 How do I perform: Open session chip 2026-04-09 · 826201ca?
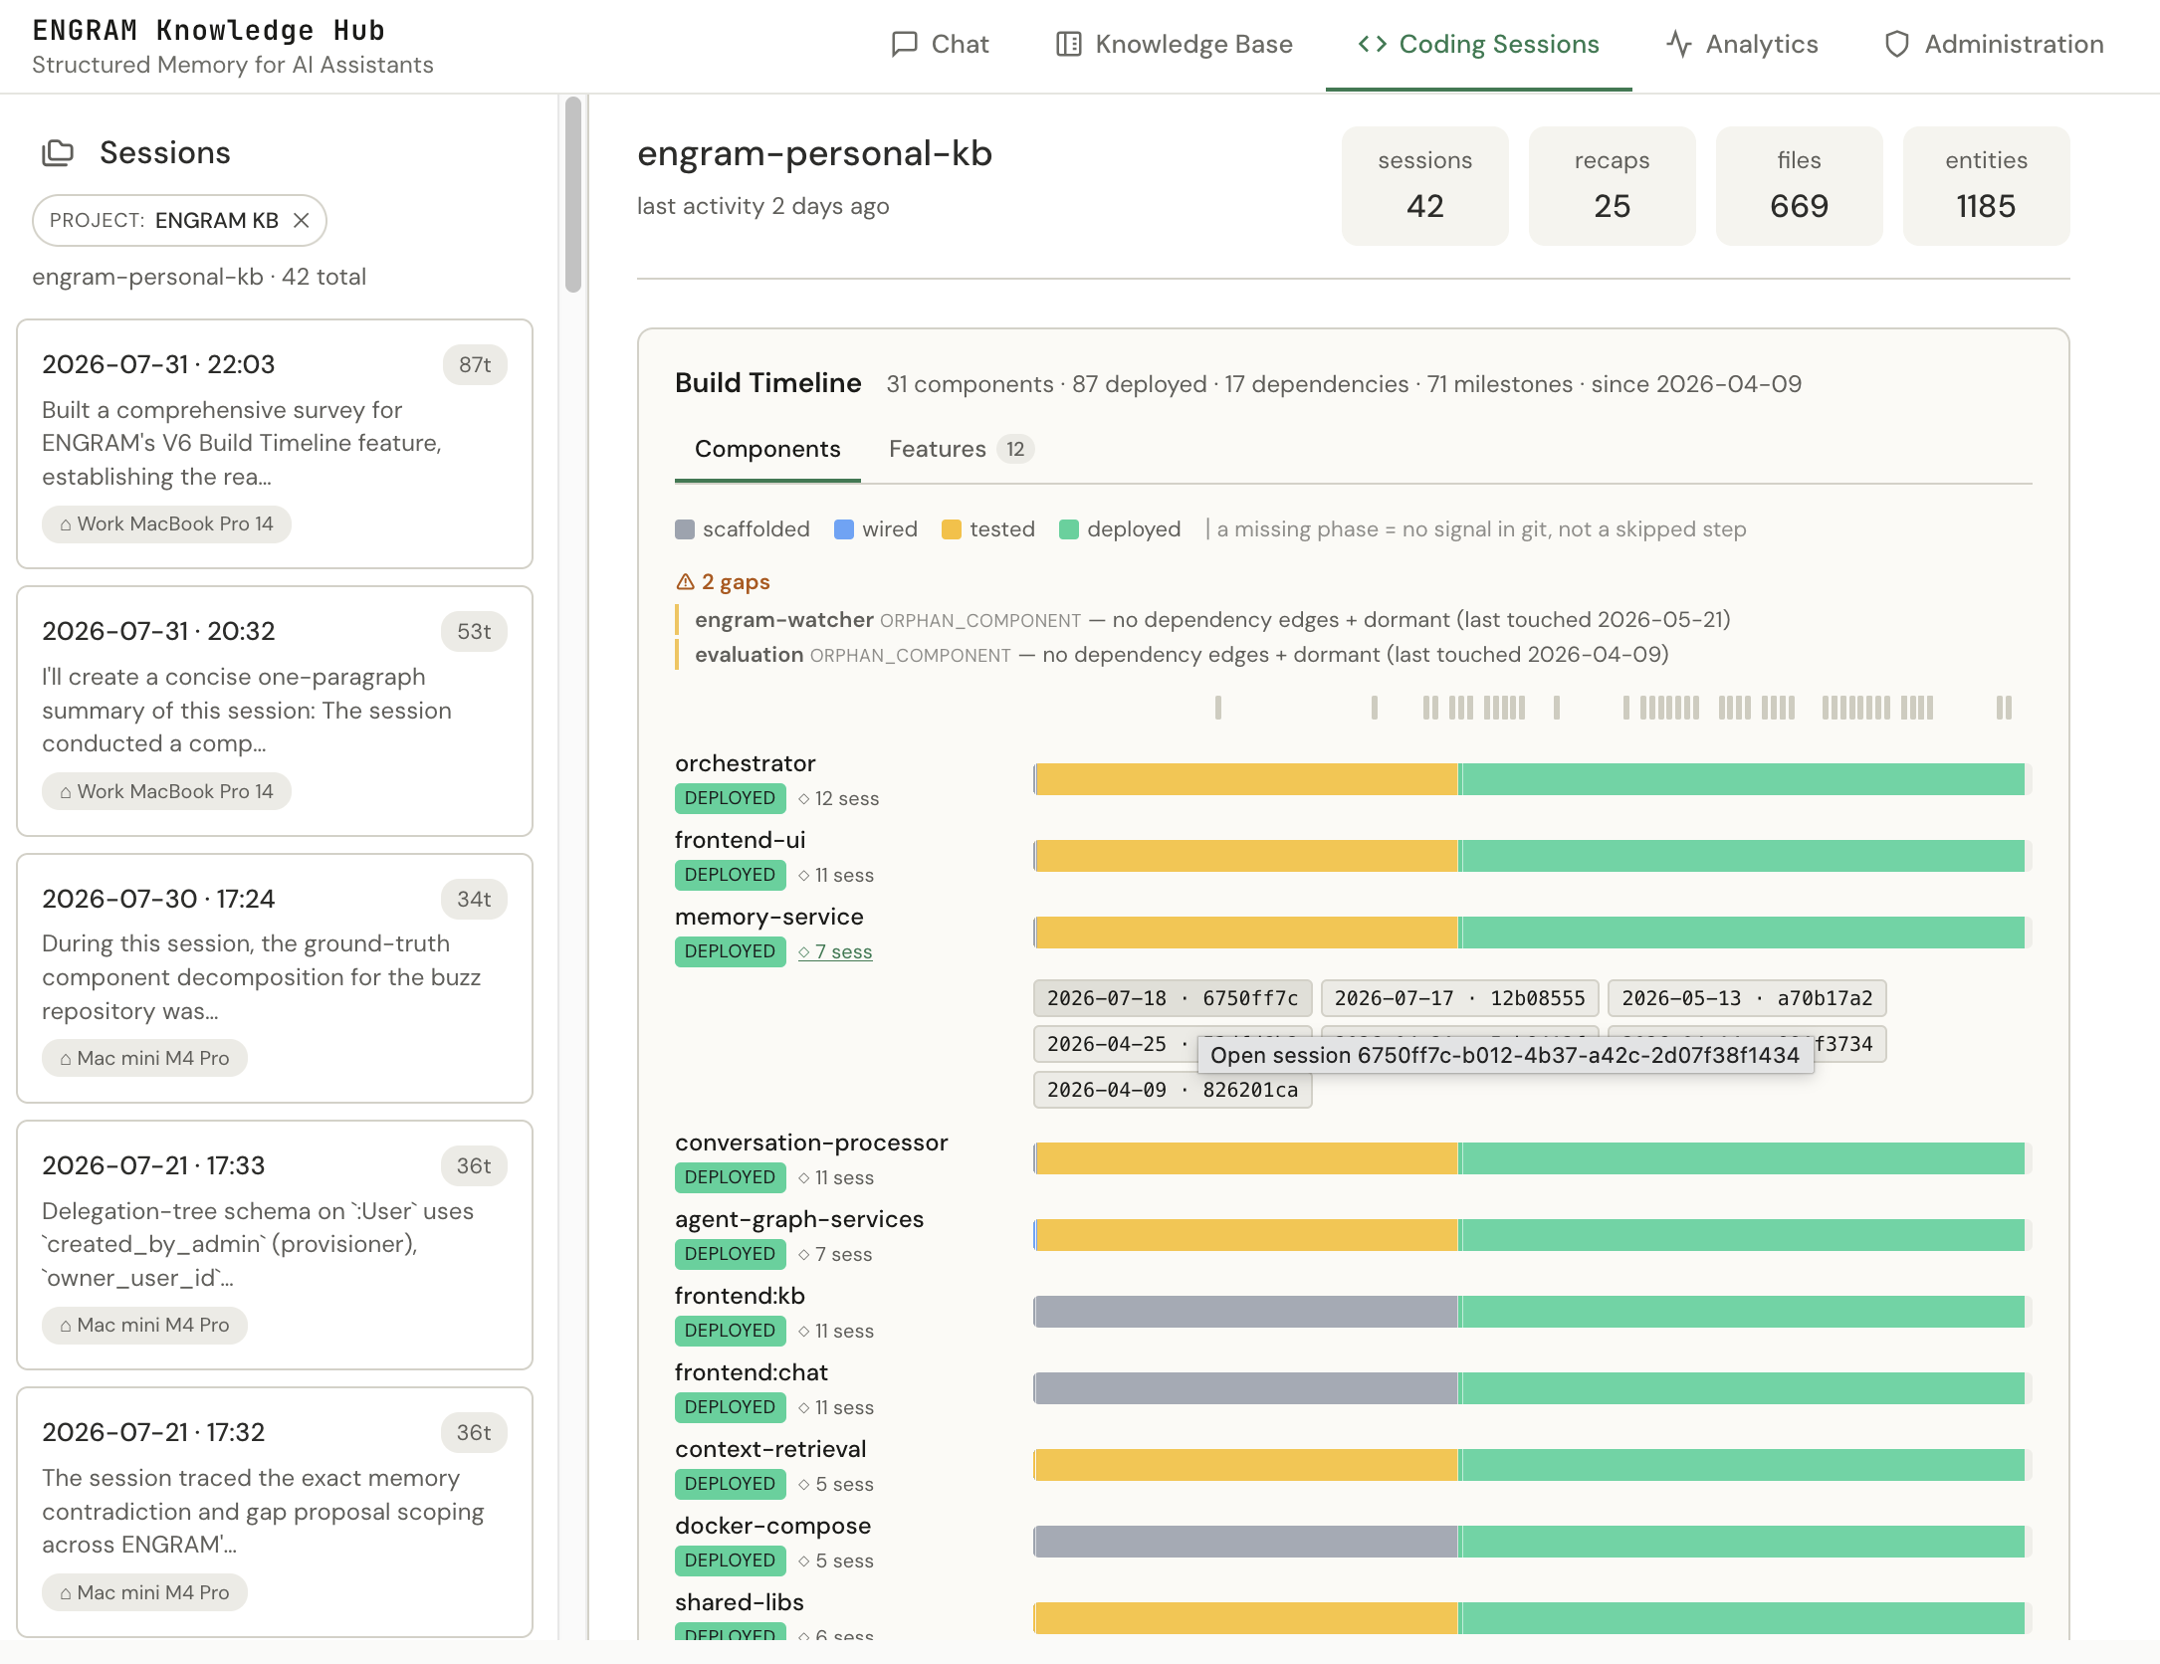(x=1173, y=1091)
